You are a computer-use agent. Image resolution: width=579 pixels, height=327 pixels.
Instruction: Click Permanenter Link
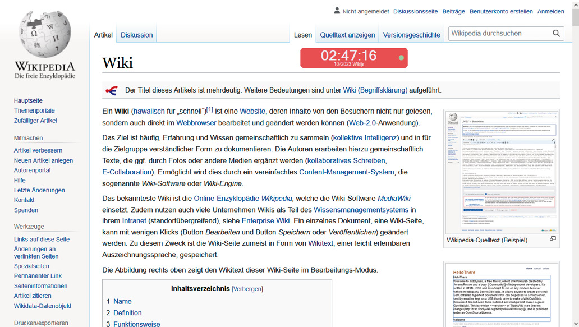click(38, 276)
